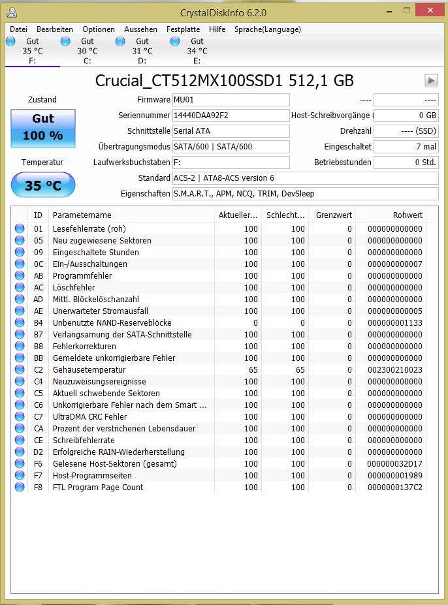Image resolution: width=448 pixels, height=605 pixels.
Task: Click status orb of Lesefehlerrate (roh) row
Action: [20, 228]
